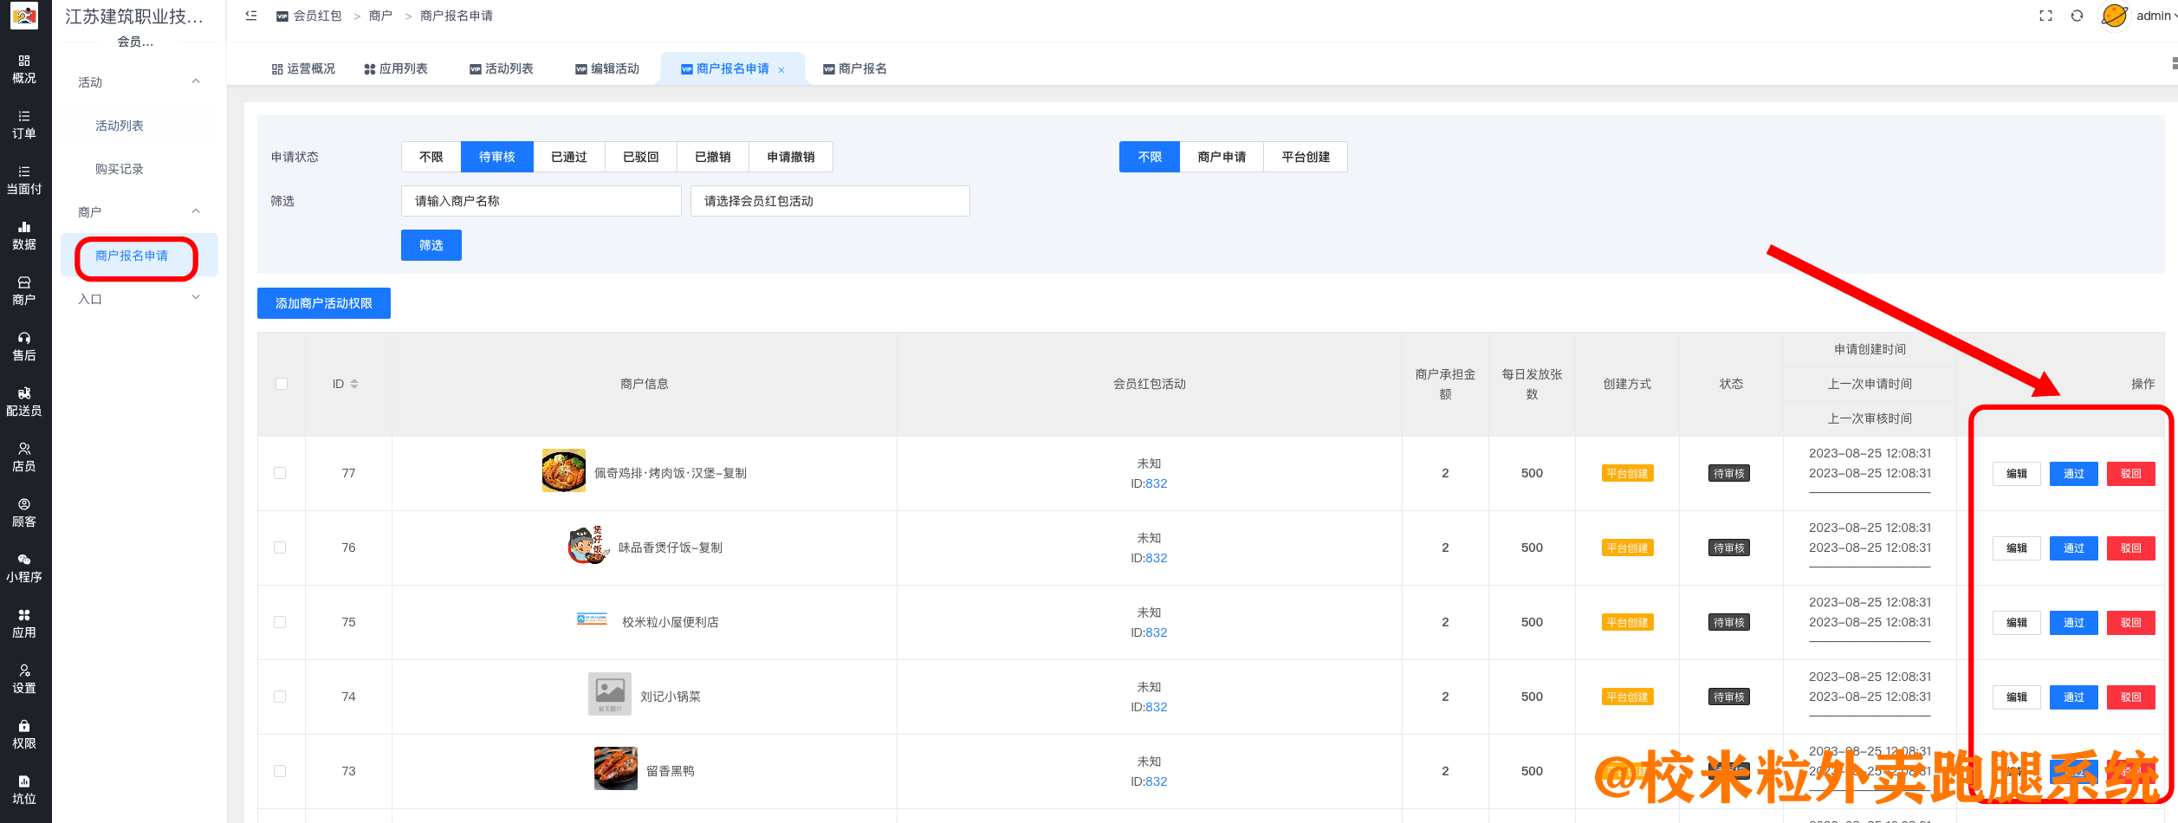The height and width of the screenshot is (823, 2178).
Task: Expand the 入口 sidebar group
Action: click(x=139, y=298)
